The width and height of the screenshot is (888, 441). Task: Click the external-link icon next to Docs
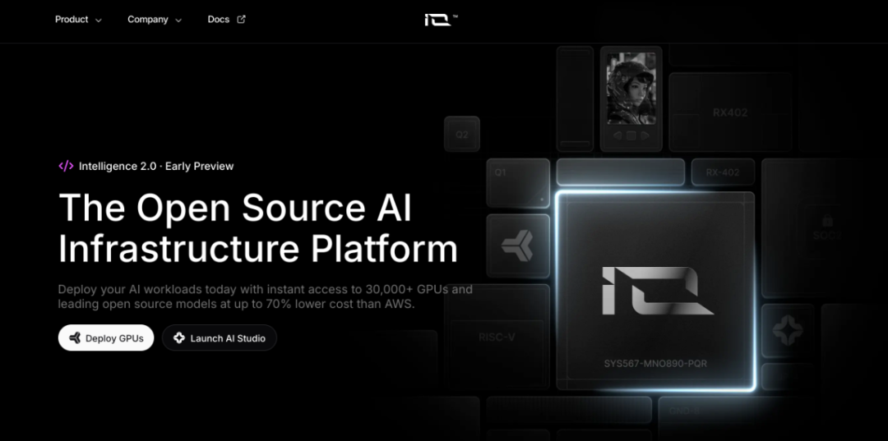(x=241, y=19)
